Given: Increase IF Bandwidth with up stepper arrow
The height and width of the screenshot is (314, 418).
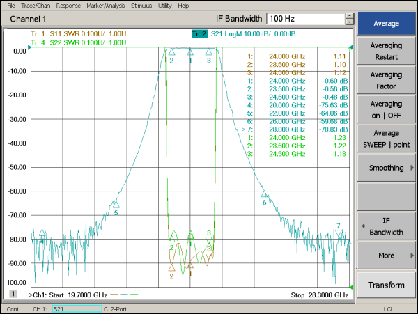Looking at the screenshot, I should coord(350,16).
